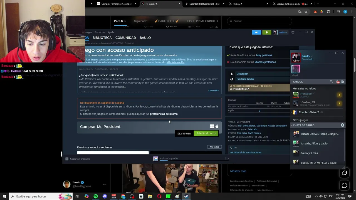356x200 pixels.
Task: Expand Leer más on early access text
Action: [214, 91]
